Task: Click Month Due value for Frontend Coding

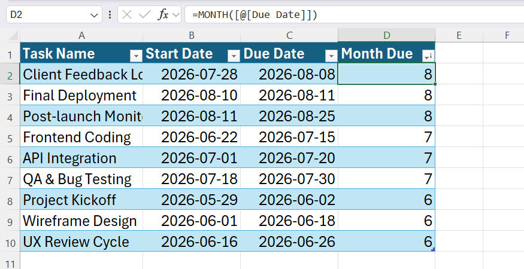Action: [x=387, y=136]
